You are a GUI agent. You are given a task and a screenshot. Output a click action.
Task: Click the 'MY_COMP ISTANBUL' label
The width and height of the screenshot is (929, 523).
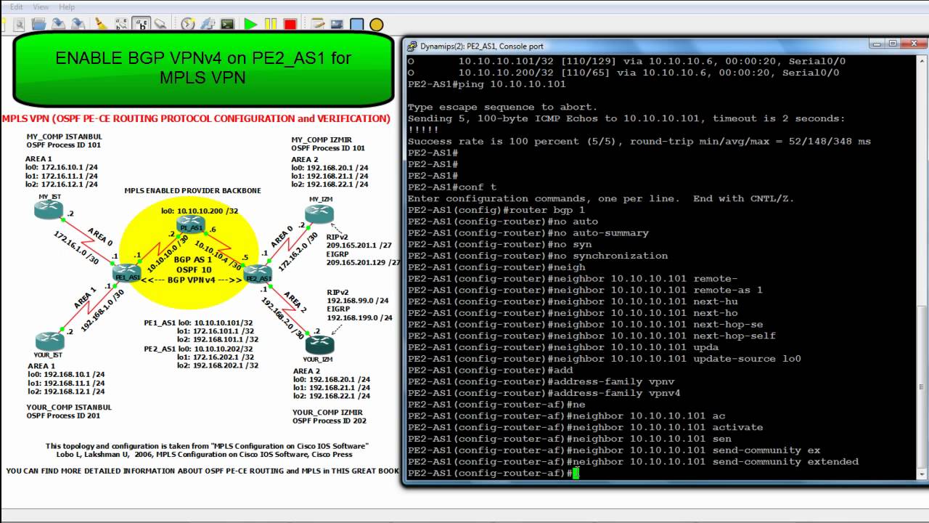[65, 137]
